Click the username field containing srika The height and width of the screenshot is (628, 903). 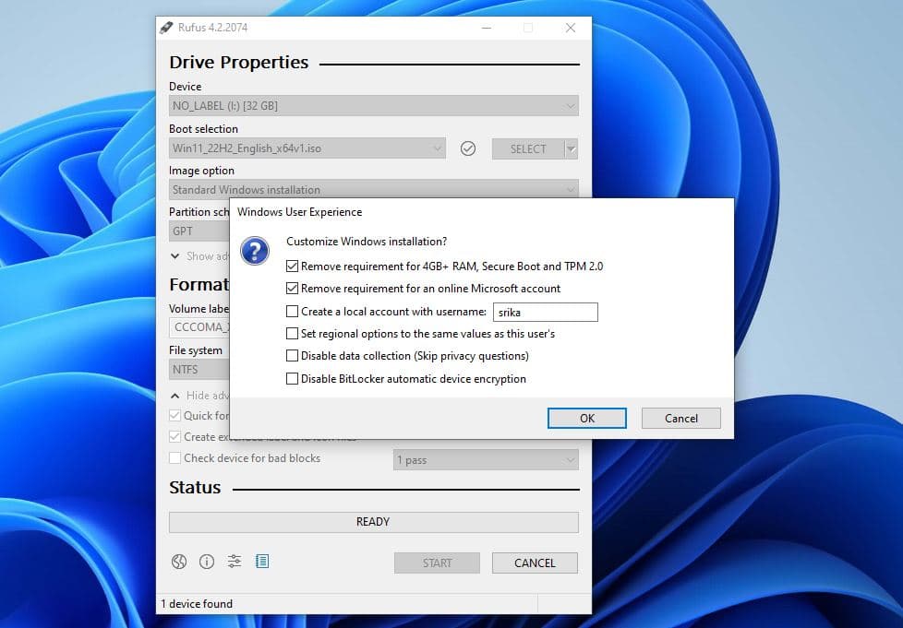point(545,313)
